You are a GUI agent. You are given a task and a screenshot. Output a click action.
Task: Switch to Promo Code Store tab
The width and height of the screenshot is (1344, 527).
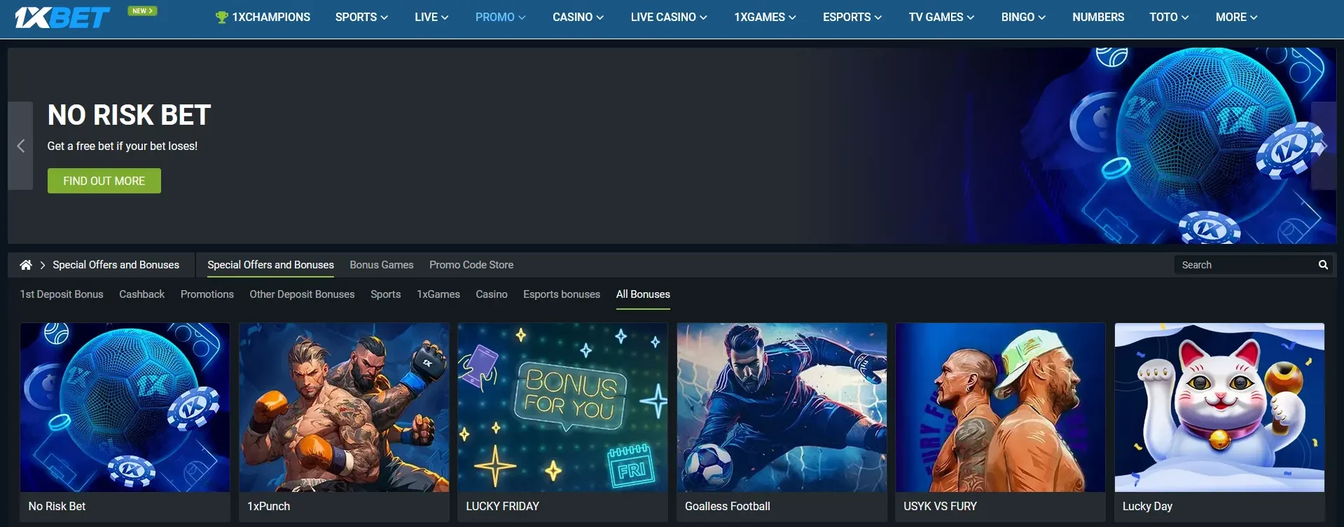click(471, 265)
